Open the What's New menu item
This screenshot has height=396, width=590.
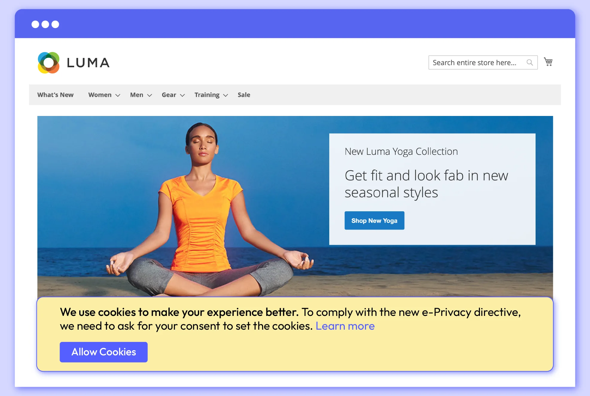(55, 95)
